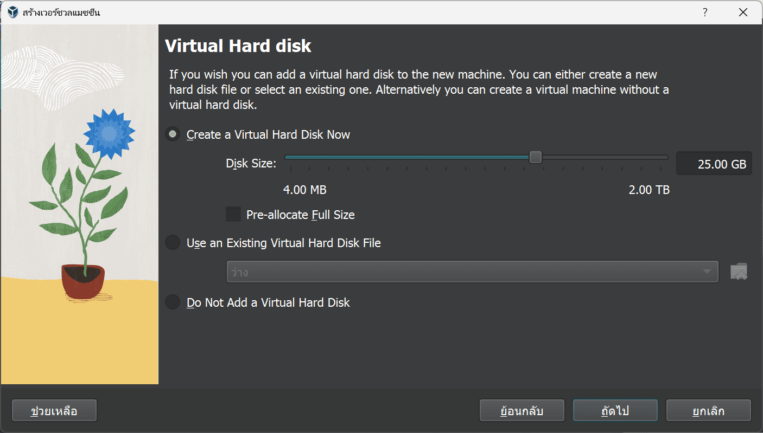Click the field displaying 25.00 GB
763x433 pixels.
point(714,163)
